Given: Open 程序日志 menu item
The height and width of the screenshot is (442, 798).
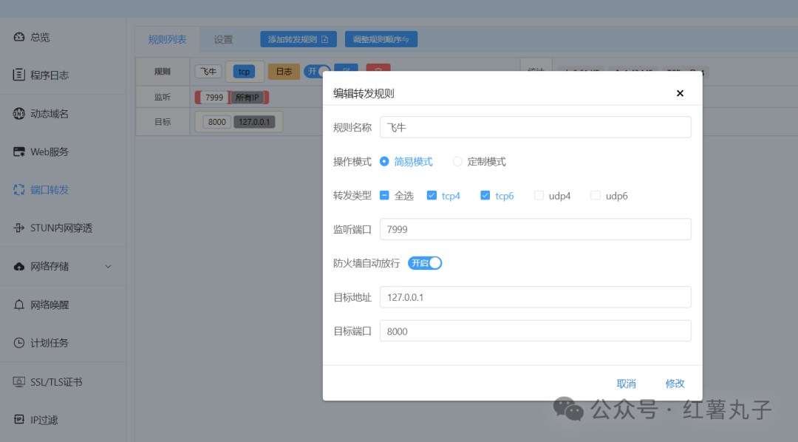Looking at the screenshot, I should coord(50,75).
